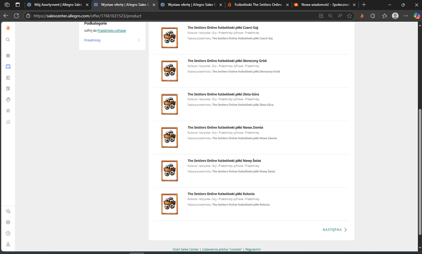422x254 pixels.
Task: Open the flame icon in browser toolbar
Action: pos(362,16)
